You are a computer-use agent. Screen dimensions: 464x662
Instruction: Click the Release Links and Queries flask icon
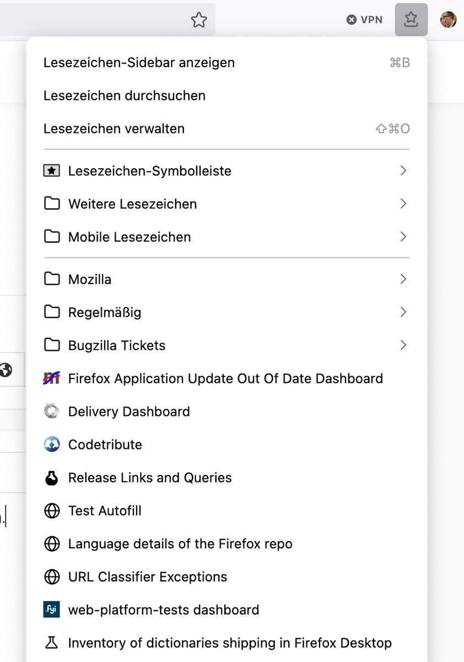[52, 478]
